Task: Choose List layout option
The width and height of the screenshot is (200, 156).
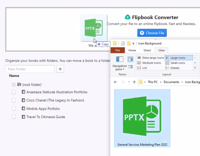Action: point(142,68)
